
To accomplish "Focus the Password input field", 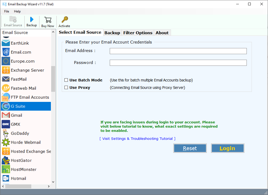I will point(178,63).
